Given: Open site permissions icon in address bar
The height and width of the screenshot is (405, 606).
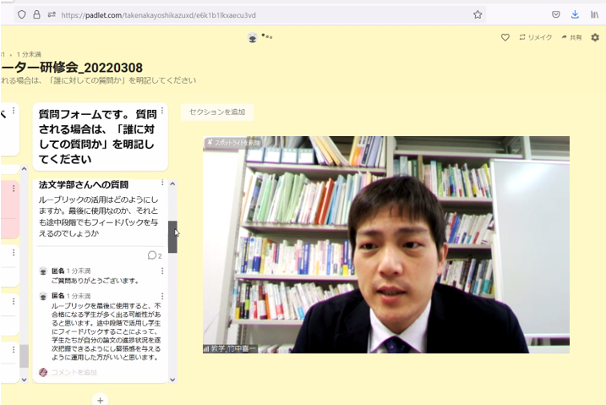Looking at the screenshot, I should click(52, 14).
